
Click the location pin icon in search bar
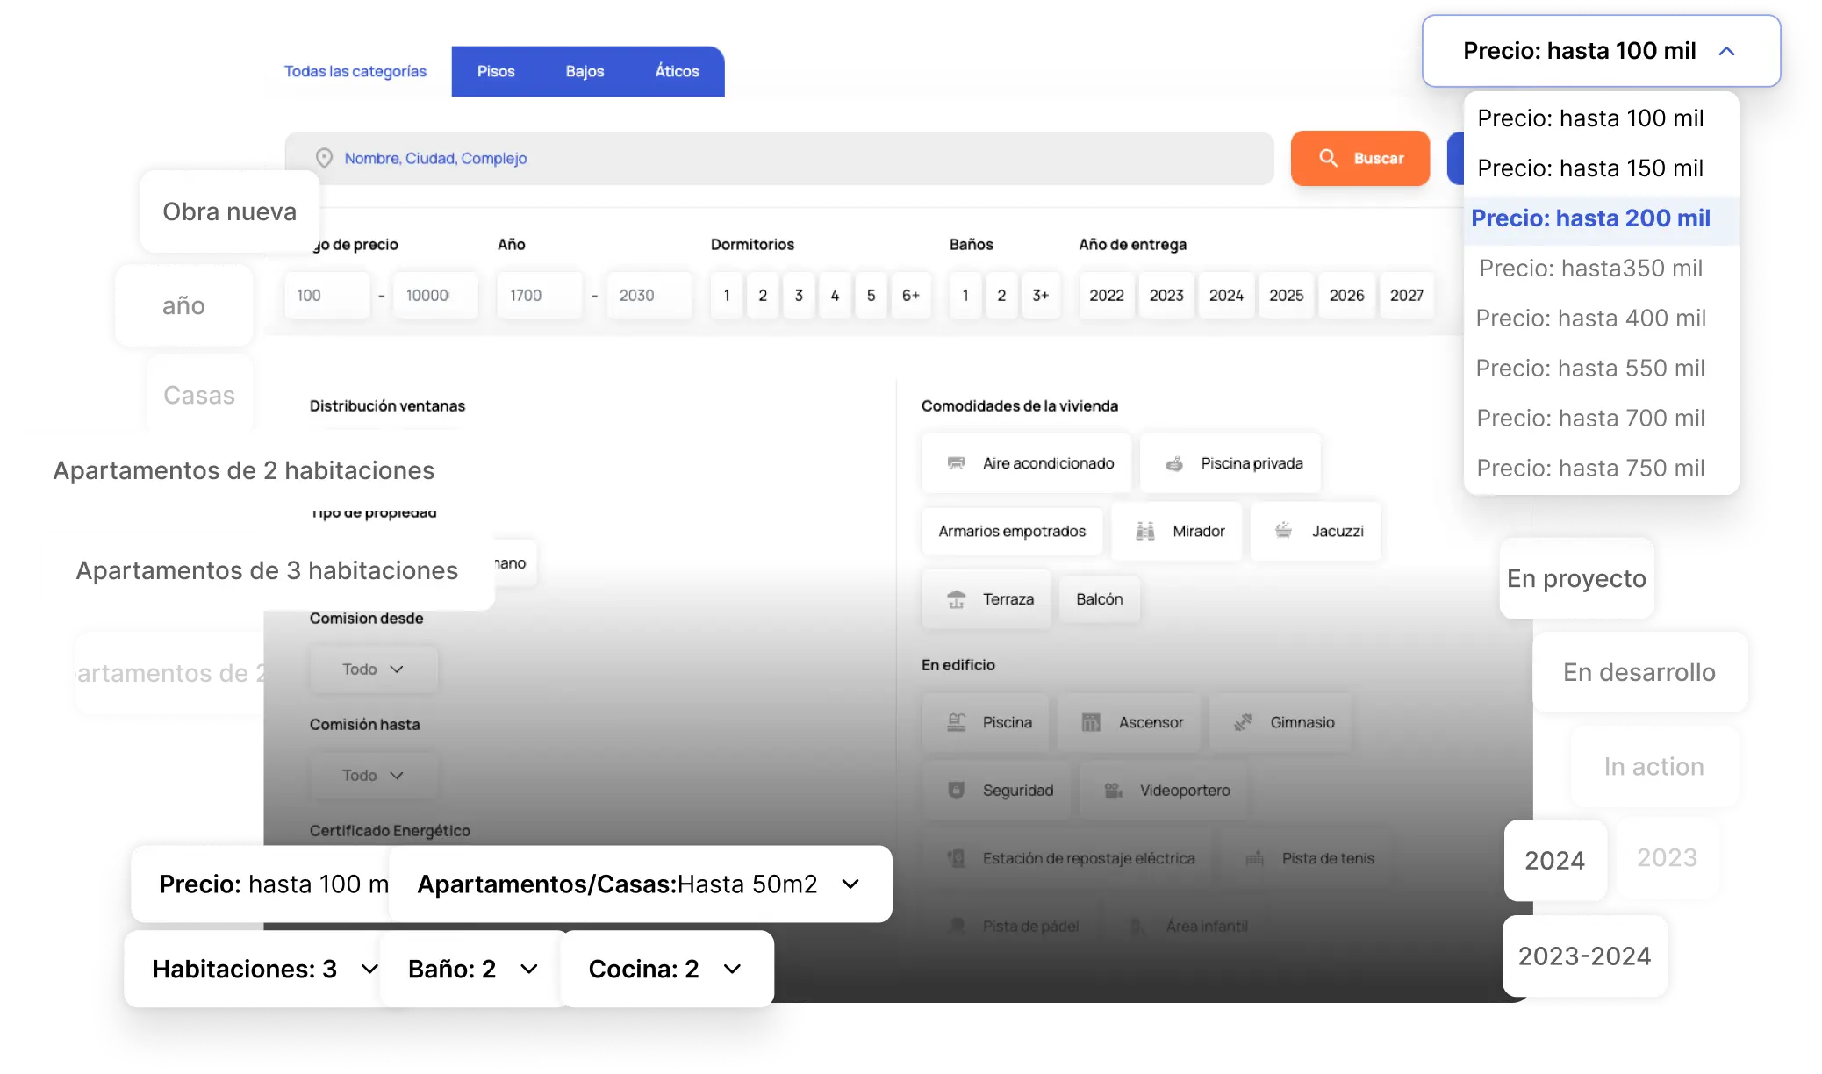point(324,158)
